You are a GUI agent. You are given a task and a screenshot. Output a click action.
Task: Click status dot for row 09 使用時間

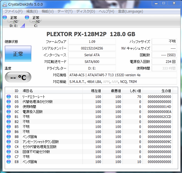click(9, 107)
